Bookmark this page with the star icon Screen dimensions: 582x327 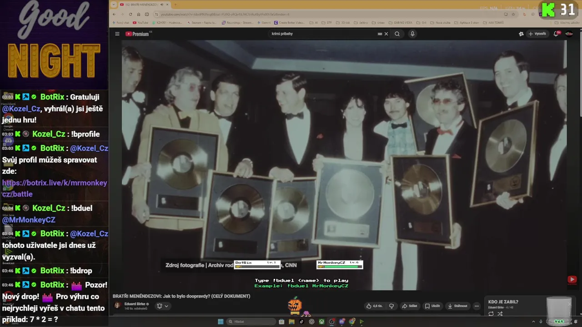click(513, 14)
